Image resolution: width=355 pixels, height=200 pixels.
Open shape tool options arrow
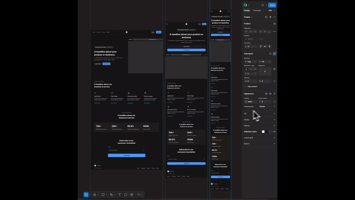pos(106,195)
